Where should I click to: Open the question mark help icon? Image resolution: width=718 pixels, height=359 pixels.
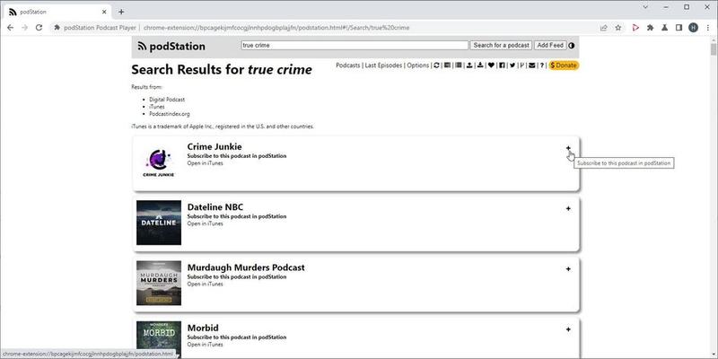coord(542,66)
